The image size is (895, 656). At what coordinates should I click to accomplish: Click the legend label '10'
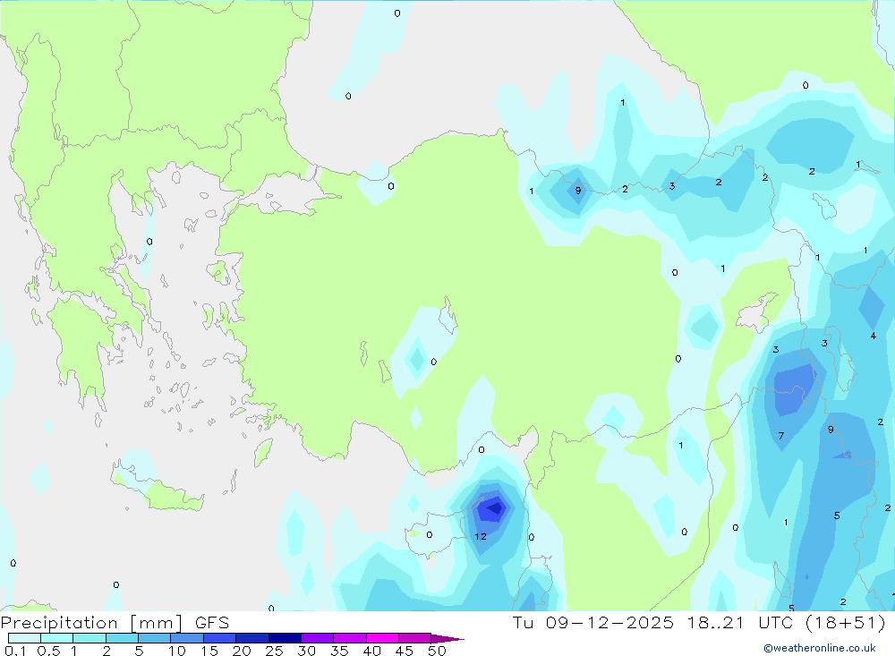pyautogui.click(x=177, y=651)
